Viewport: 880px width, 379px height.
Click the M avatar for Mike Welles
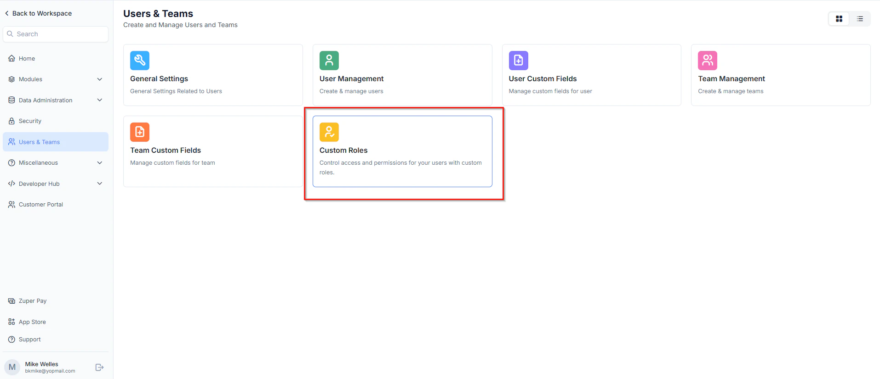point(12,367)
